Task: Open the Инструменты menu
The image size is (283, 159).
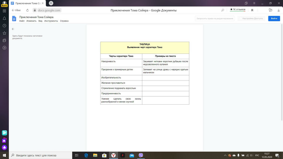Action: click(51, 21)
